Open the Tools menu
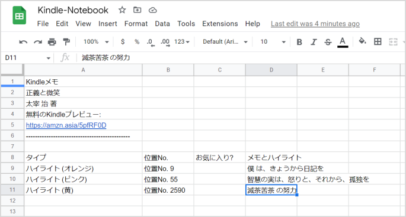The width and height of the screenshot is (406, 217). [x=186, y=24]
